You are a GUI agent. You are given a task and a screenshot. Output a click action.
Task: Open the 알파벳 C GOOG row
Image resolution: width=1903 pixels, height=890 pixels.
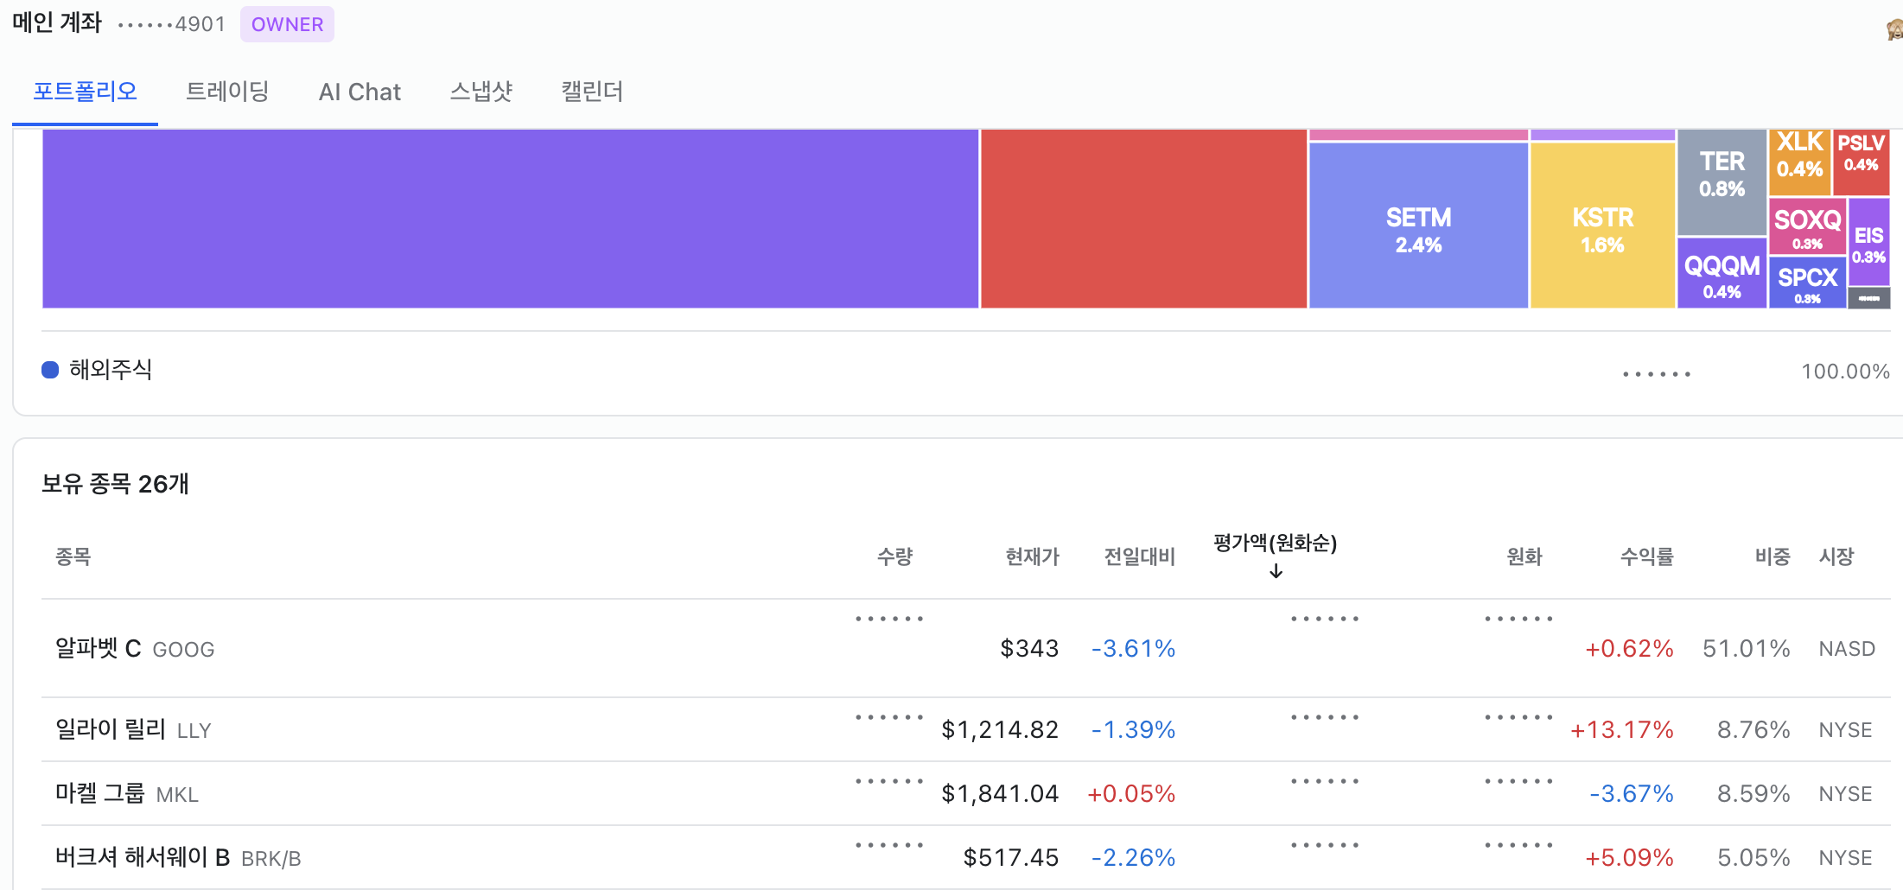(x=971, y=648)
